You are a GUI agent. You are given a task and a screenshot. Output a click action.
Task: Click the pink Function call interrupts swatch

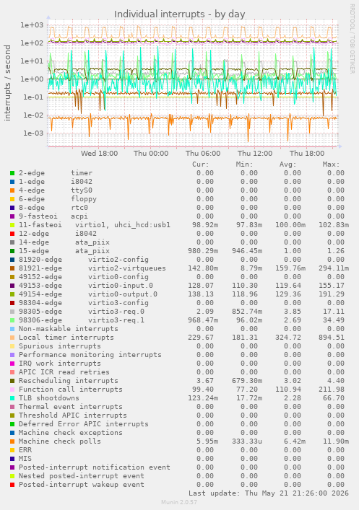pos(12,390)
